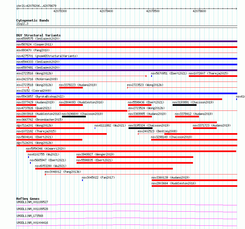Select nsv5598835 (Ebert2021) label
This screenshot has height=229, width=245.
pos(94,160)
